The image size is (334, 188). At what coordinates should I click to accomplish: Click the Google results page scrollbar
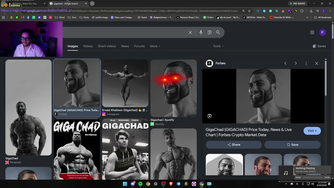[333, 31]
